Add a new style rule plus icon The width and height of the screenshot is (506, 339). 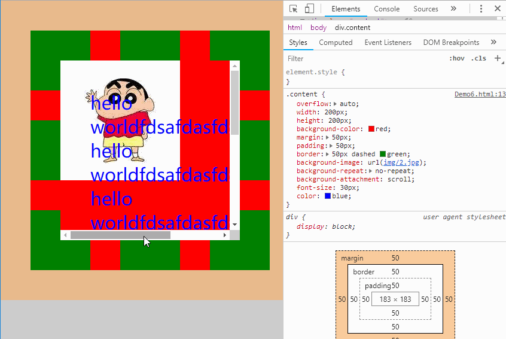coord(498,58)
